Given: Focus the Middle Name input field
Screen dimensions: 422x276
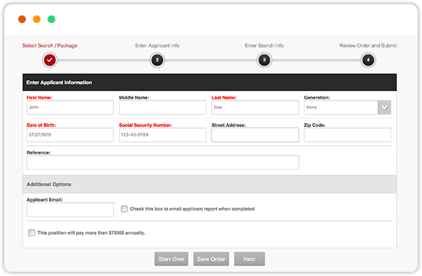Looking at the screenshot, I should (x=162, y=107).
